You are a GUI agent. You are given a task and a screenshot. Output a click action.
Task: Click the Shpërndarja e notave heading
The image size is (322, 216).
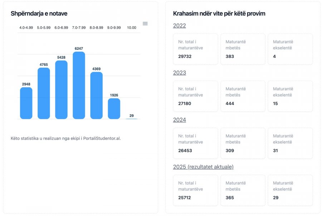tap(39, 14)
